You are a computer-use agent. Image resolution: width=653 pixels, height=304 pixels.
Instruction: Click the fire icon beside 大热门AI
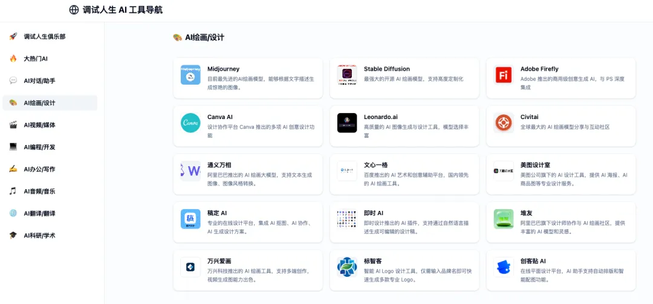coord(13,59)
